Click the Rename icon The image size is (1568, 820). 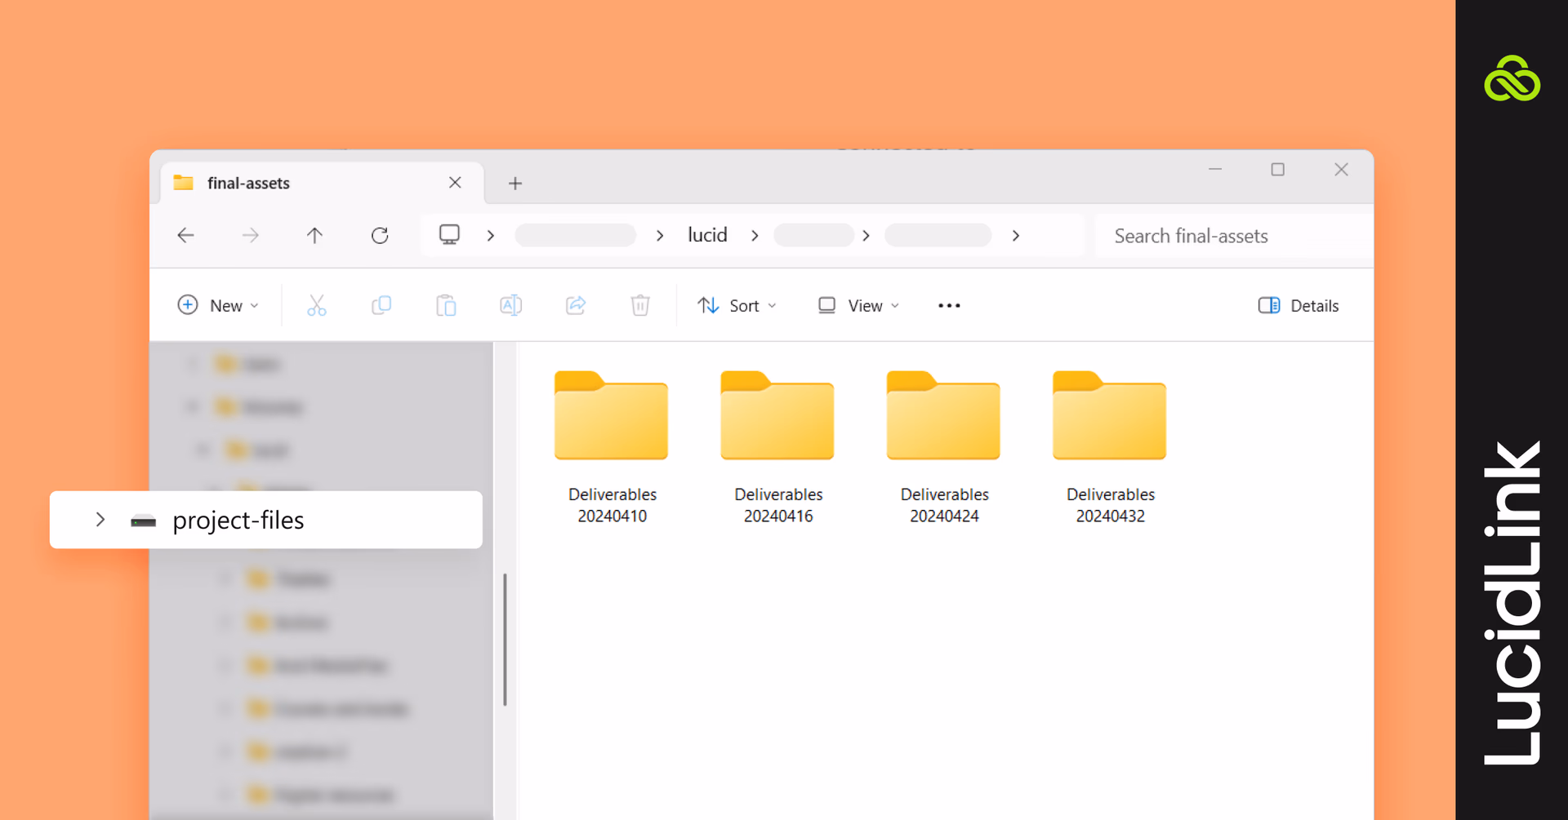pyautogui.click(x=510, y=305)
